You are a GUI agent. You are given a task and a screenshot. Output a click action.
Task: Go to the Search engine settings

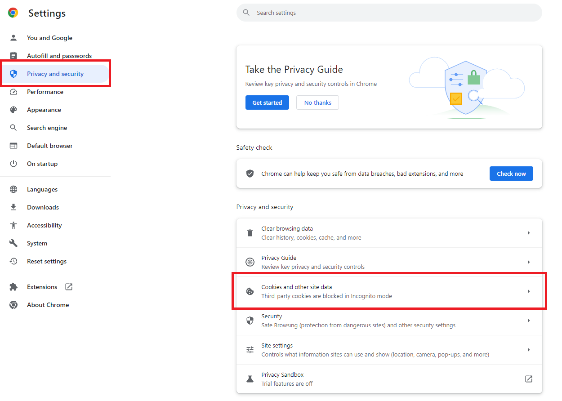[x=47, y=128]
